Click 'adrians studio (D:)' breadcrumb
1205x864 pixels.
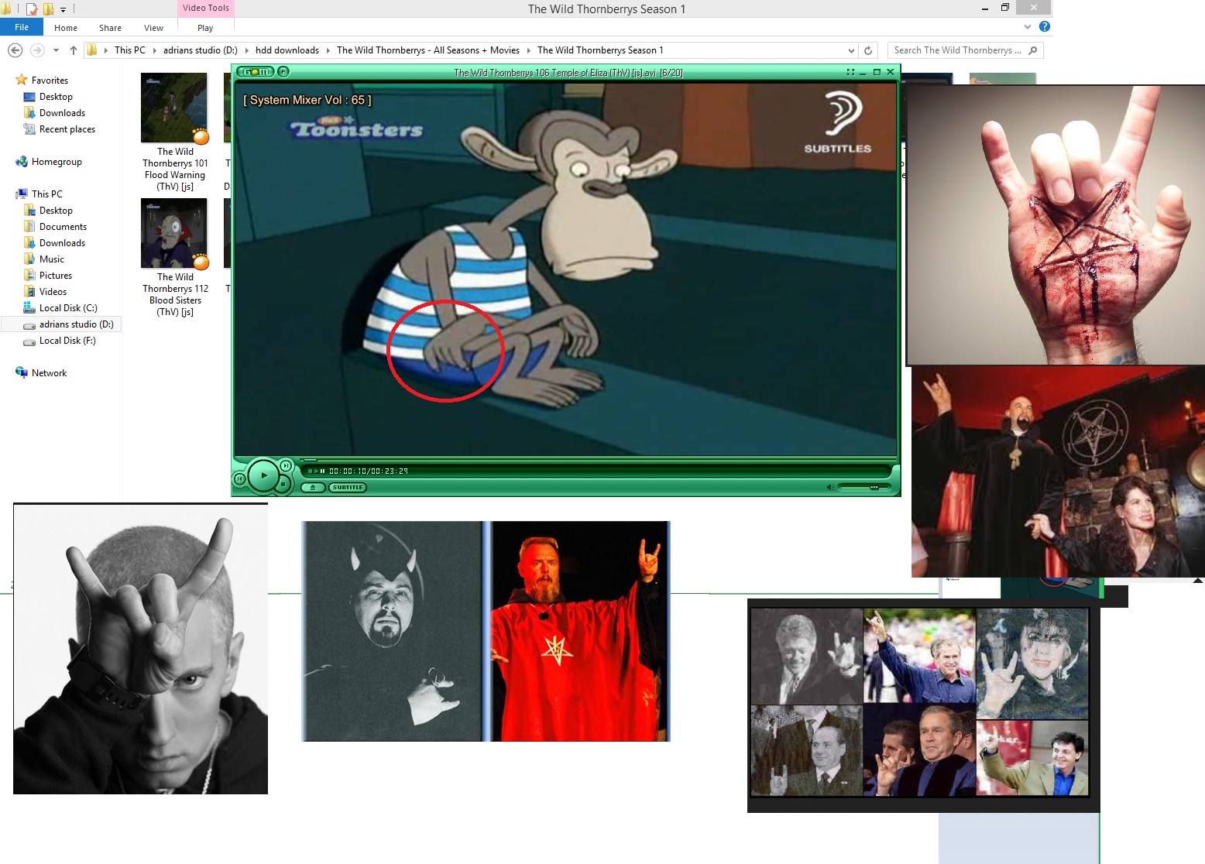point(201,50)
